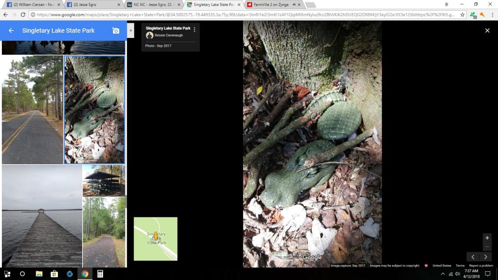
Task: Zoom in with the plus button
Action: 487,238
